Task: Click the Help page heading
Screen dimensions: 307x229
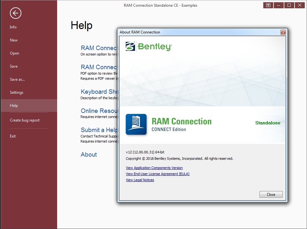Action: (x=81, y=26)
